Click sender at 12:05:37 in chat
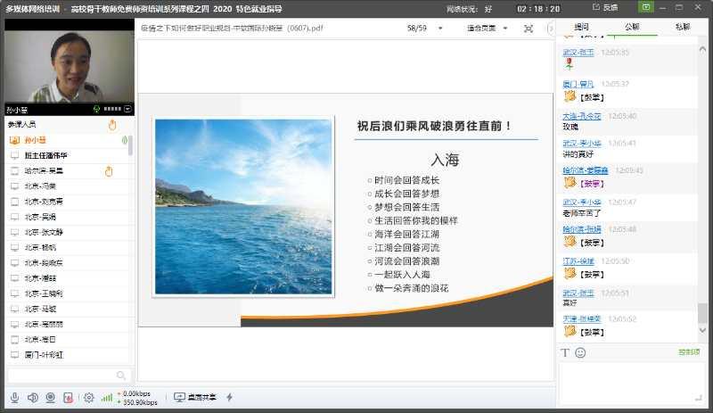This screenshot has width=713, height=413. click(x=578, y=84)
